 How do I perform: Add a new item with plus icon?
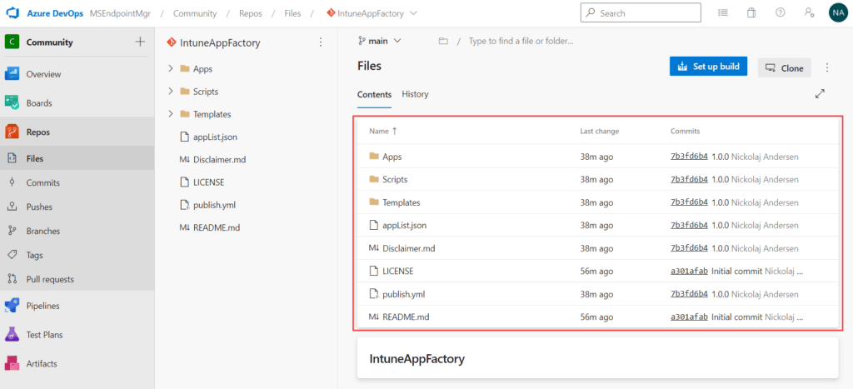[x=140, y=42]
